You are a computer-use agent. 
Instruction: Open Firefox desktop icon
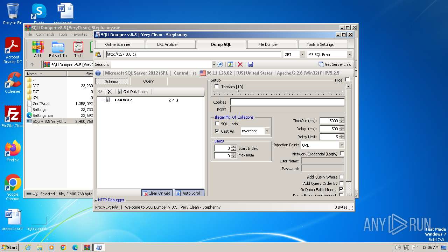click(13, 151)
